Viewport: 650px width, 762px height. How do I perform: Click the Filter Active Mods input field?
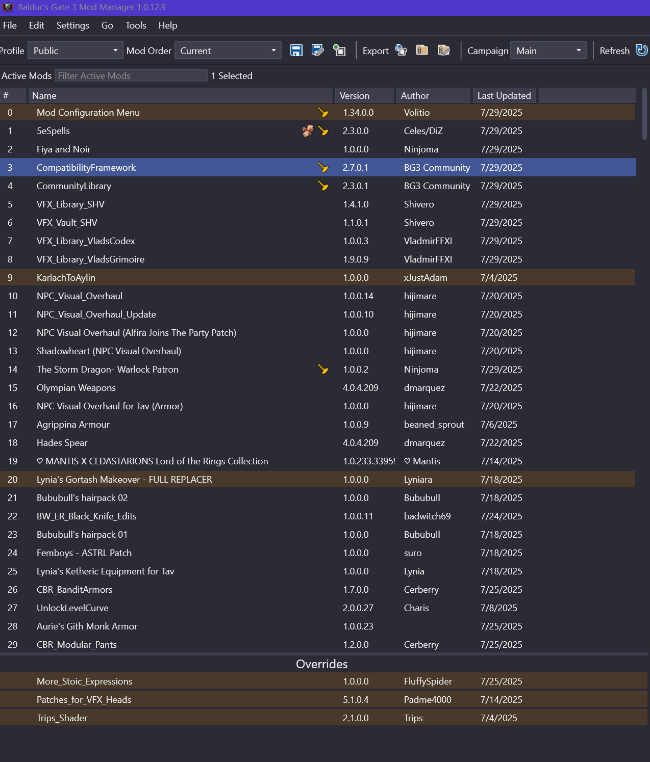click(x=131, y=75)
